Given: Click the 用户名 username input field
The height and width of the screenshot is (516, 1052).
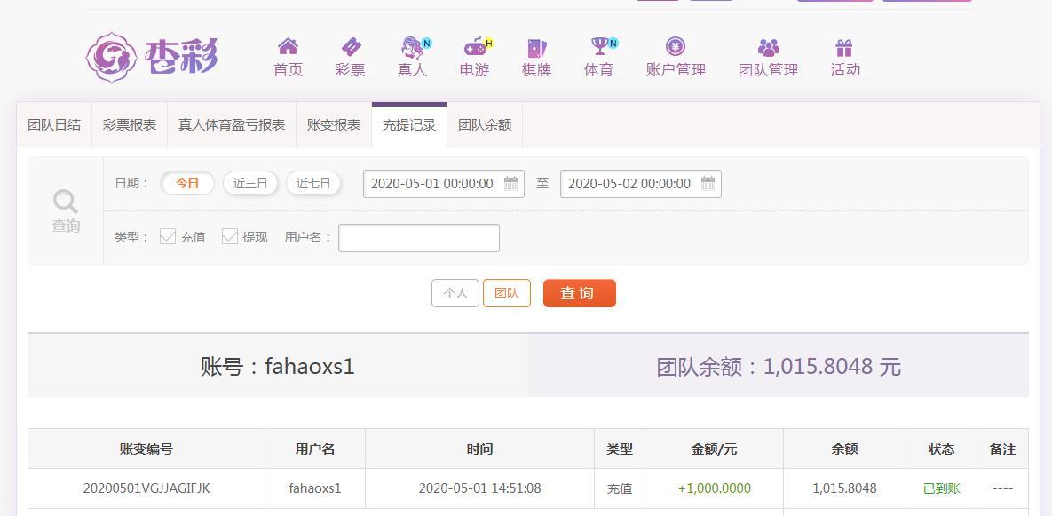Looking at the screenshot, I should click(418, 237).
